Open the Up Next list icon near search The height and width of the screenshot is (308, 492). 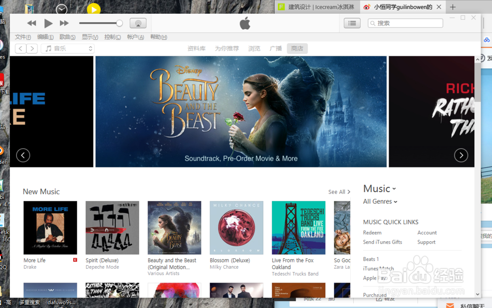[x=352, y=23]
